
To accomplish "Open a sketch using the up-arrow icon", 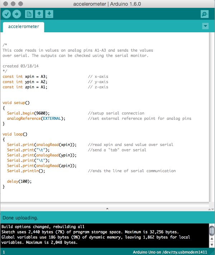I will [39, 14].
